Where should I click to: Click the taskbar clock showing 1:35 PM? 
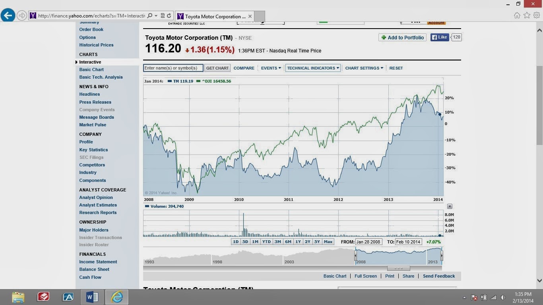click(523, 297)
